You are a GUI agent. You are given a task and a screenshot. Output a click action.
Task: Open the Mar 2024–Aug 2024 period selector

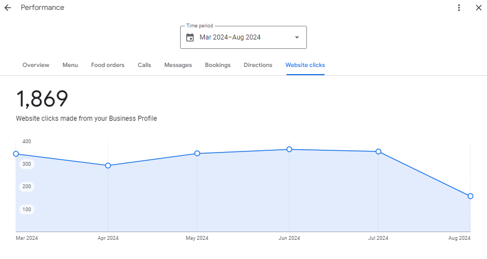coord(243,37)
